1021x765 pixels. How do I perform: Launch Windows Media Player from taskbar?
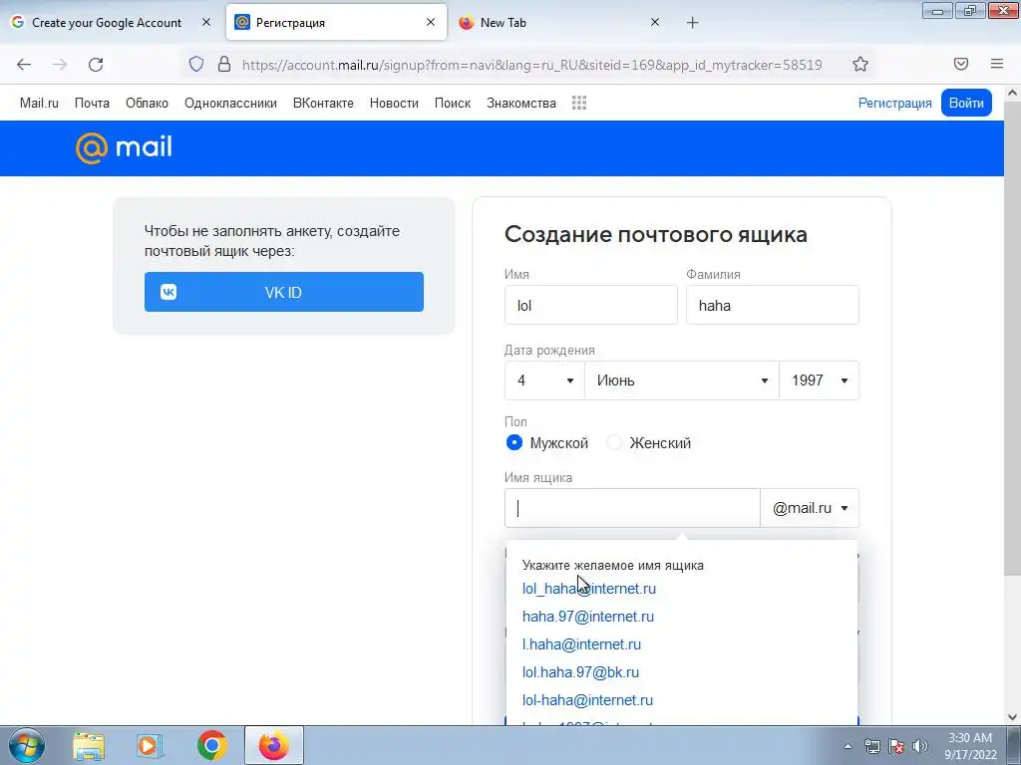150,746
